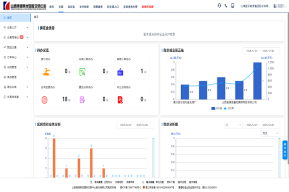Click the pending count "18" in contract signing card
The height and width of the screenshot is (192, 289).
65,100
